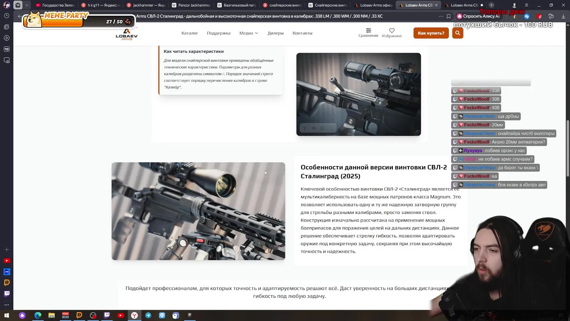Bookmark this page via bookmark icon

(448, 16)
